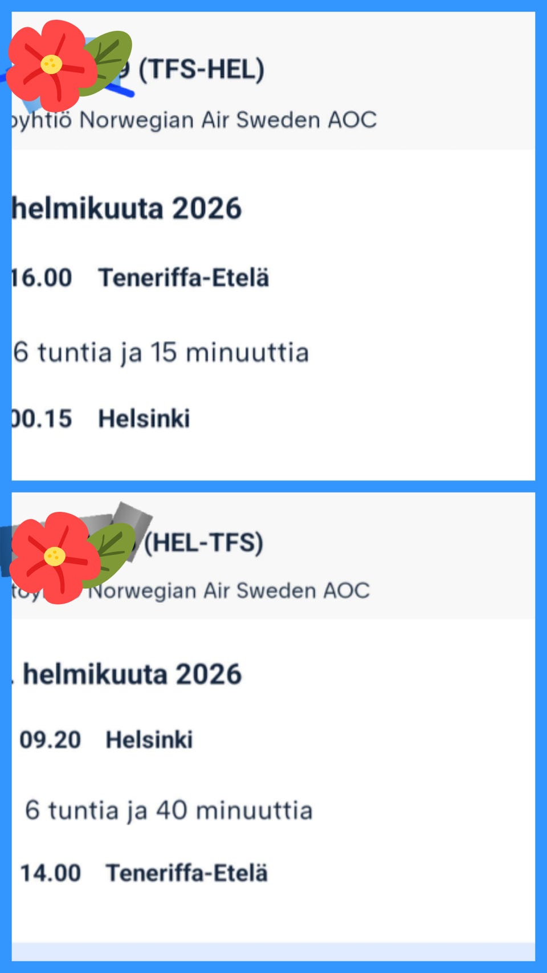The height and width of the screenshot is (973, 547).
Task: Select Teneriffa-Etelä arrival airport at 14.00
Action: pyautogui.click(x=186, y=873)
